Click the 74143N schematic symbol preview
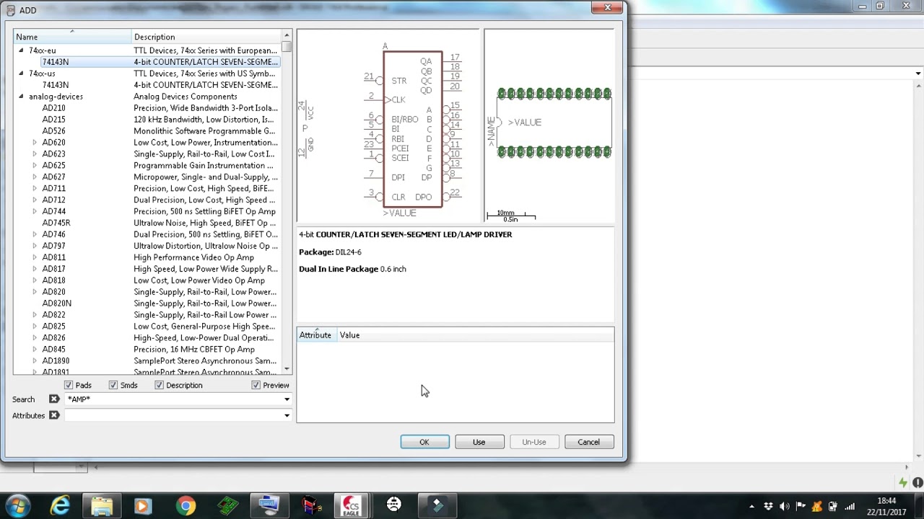 388,126
